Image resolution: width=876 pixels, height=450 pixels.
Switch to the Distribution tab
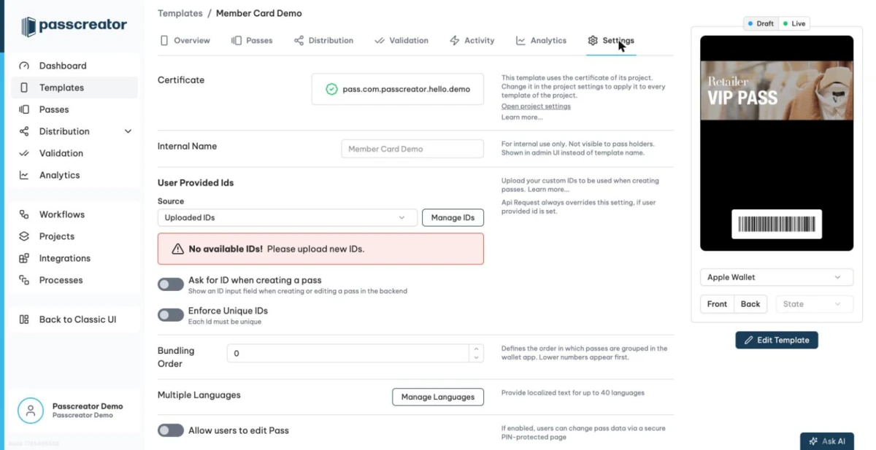click(323, 41)
